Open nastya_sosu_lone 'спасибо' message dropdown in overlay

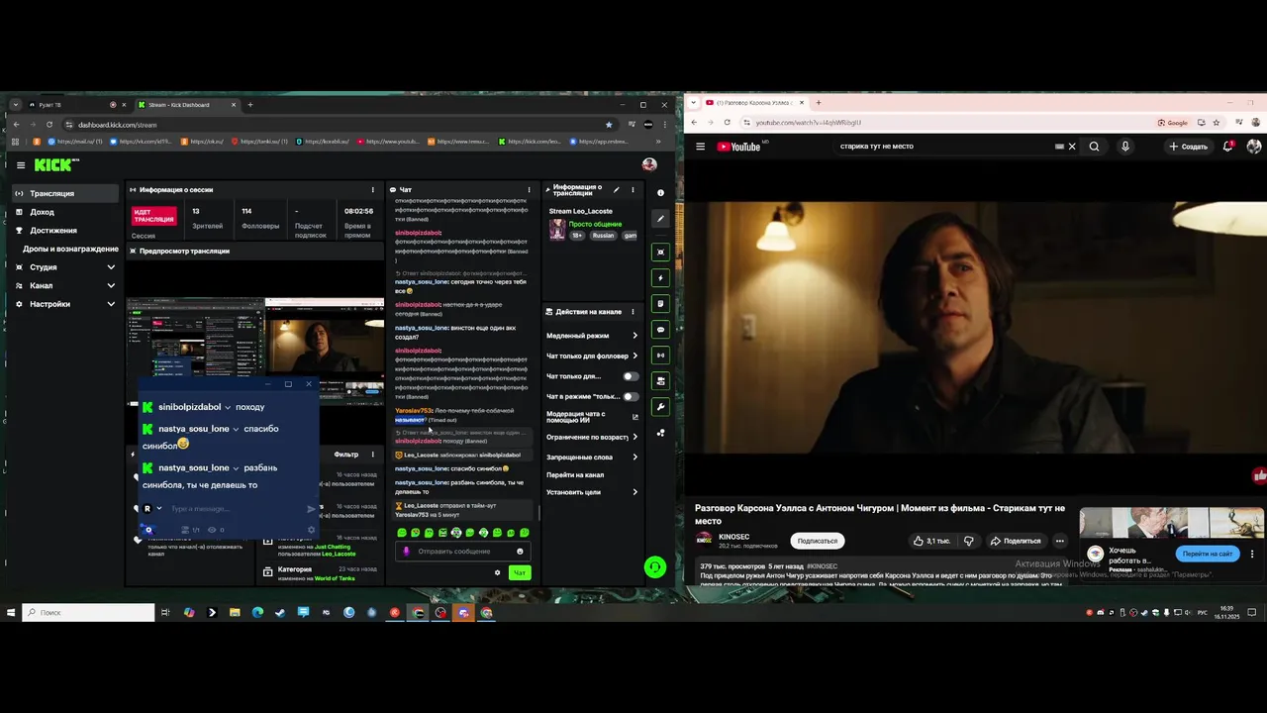pyautogui.click(x=236, y=429)
